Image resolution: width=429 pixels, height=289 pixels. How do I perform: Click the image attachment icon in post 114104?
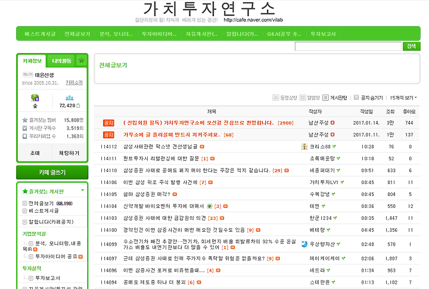(x=210, y=206)
